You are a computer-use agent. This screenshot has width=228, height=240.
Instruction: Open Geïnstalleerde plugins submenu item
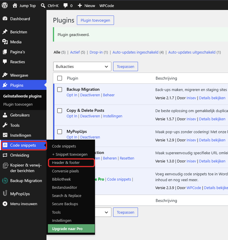[x=22, y=96]
